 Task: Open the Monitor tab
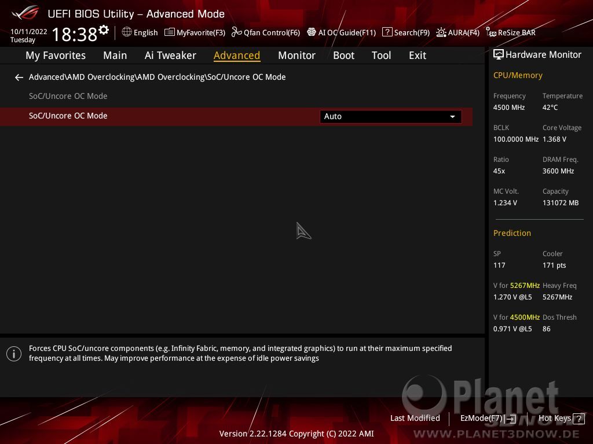pos(296,55)
